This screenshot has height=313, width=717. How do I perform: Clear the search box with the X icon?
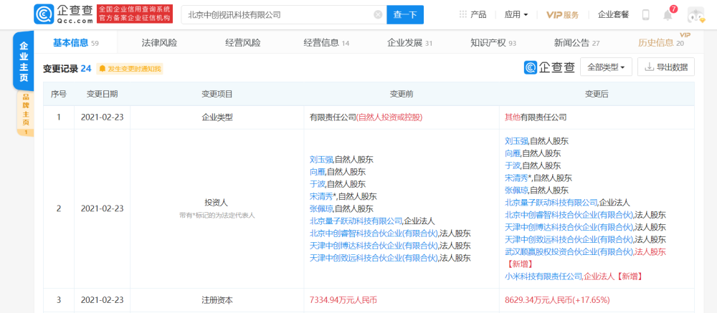click(x=378, y=14)
